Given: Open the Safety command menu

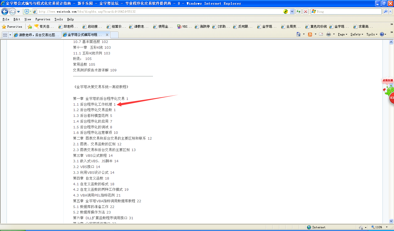Looking at the screenshot, I should point(357,34).
